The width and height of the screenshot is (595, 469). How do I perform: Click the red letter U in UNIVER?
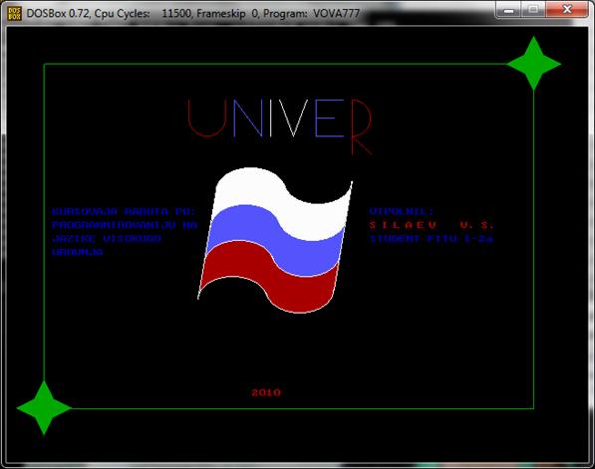(x=207, y=118)
